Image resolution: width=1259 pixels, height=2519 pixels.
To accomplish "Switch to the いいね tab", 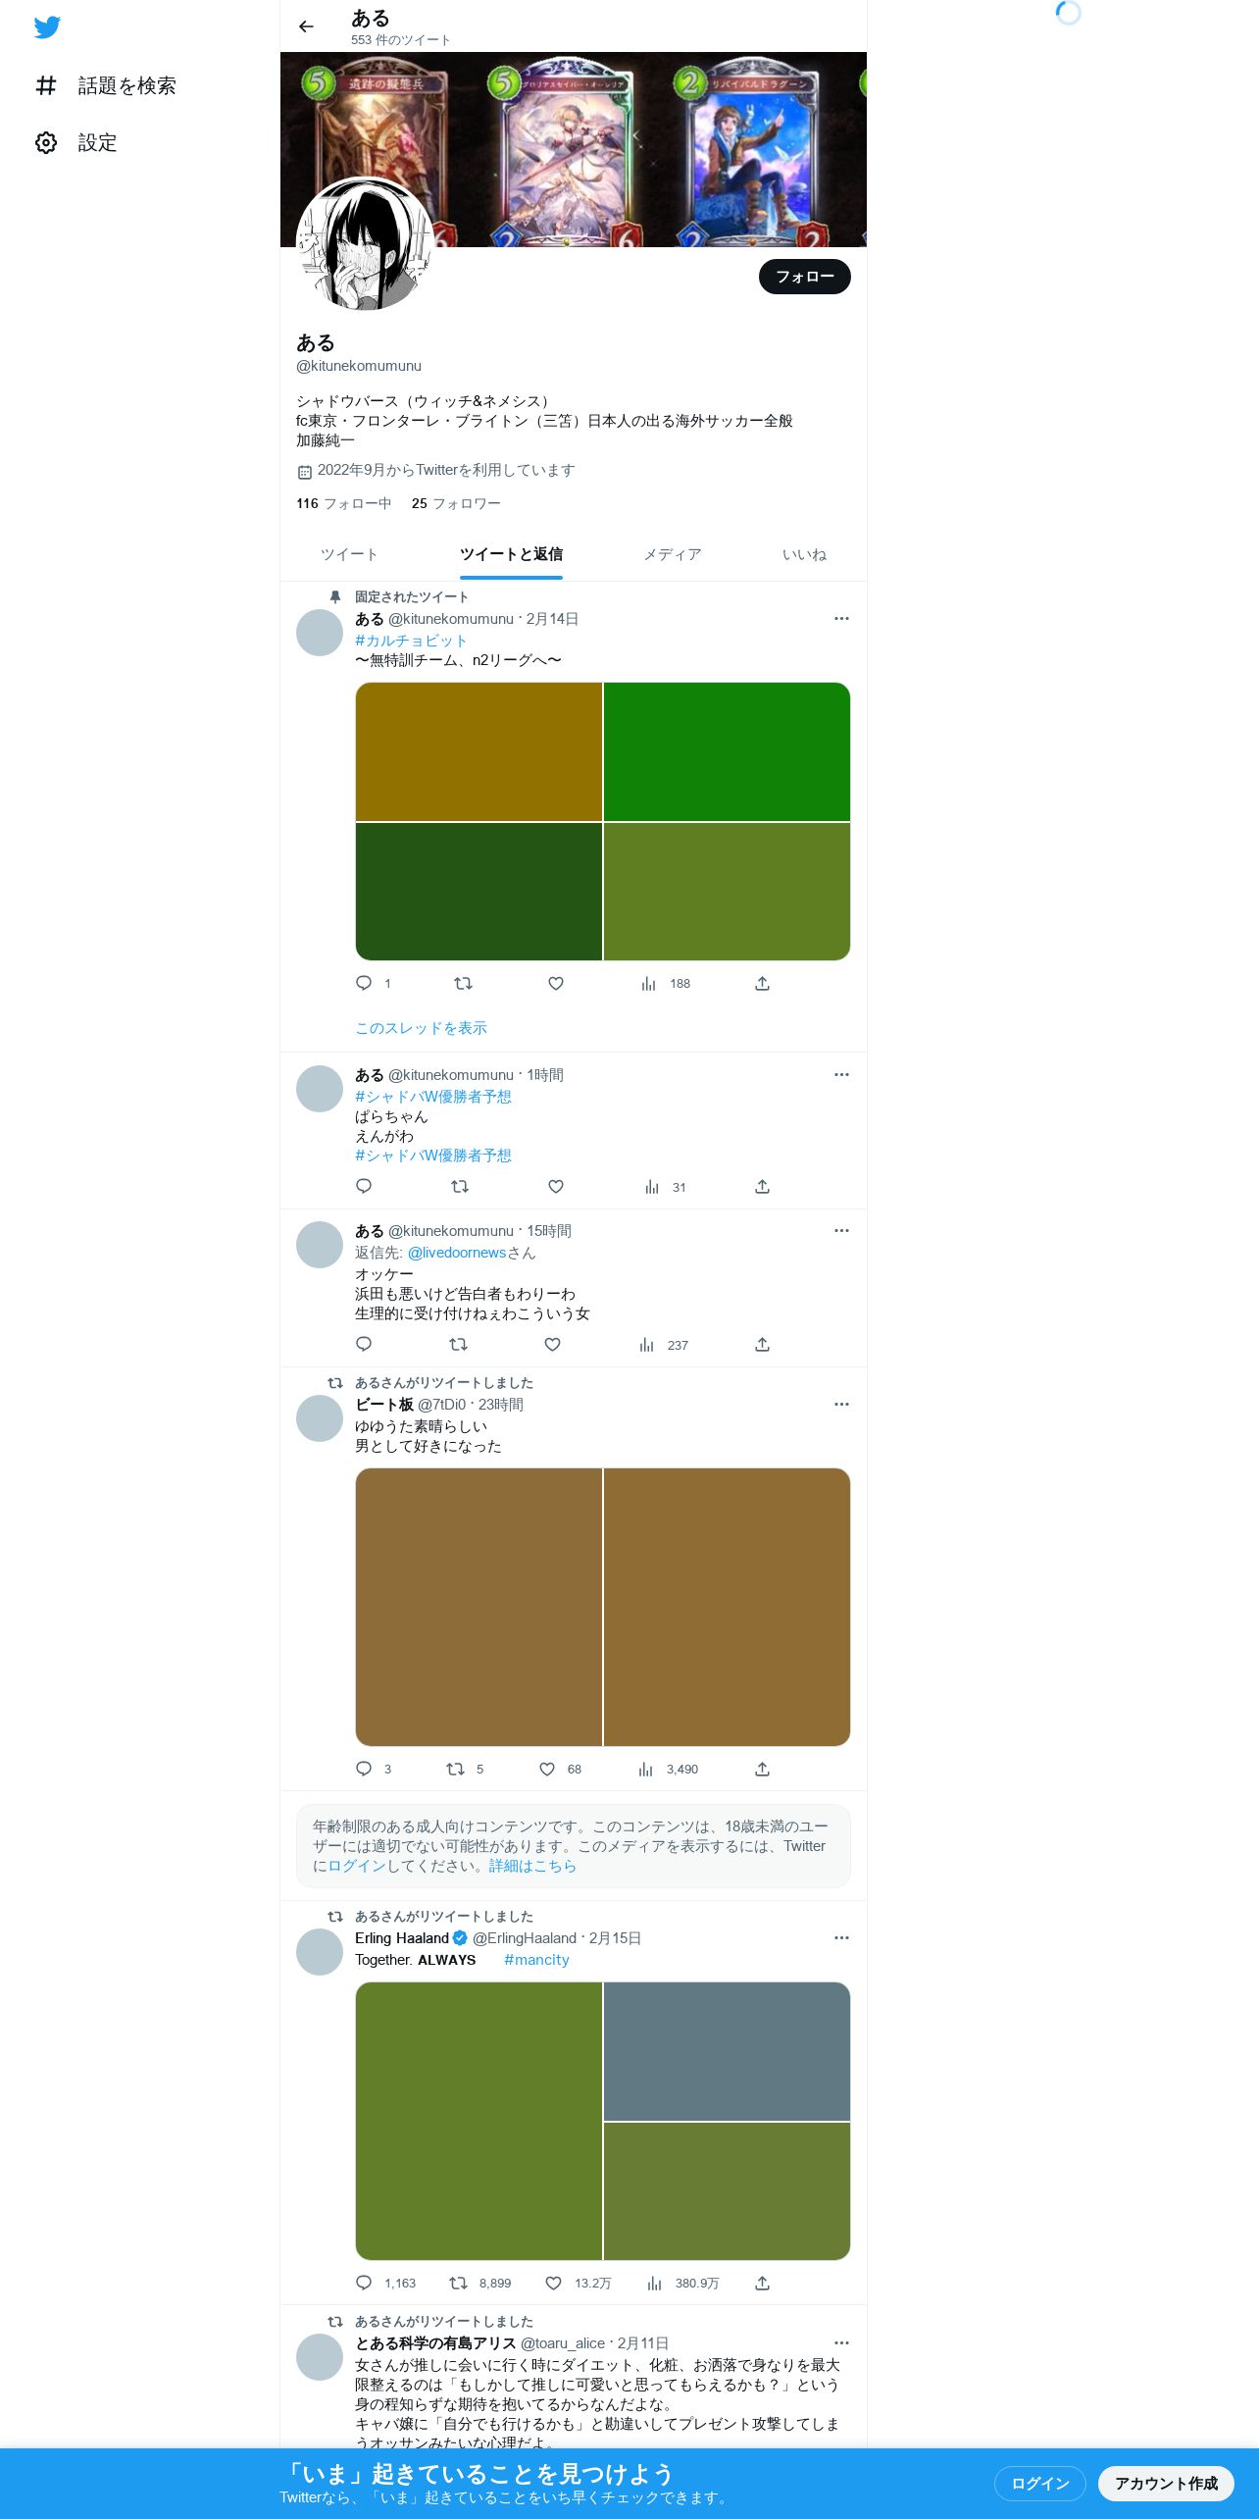I will 804,554.
